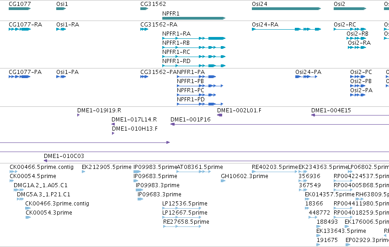This screenshot has height=247, width=389.
Task: Click the 191675 EST label
Action: [x=327, y=240]
